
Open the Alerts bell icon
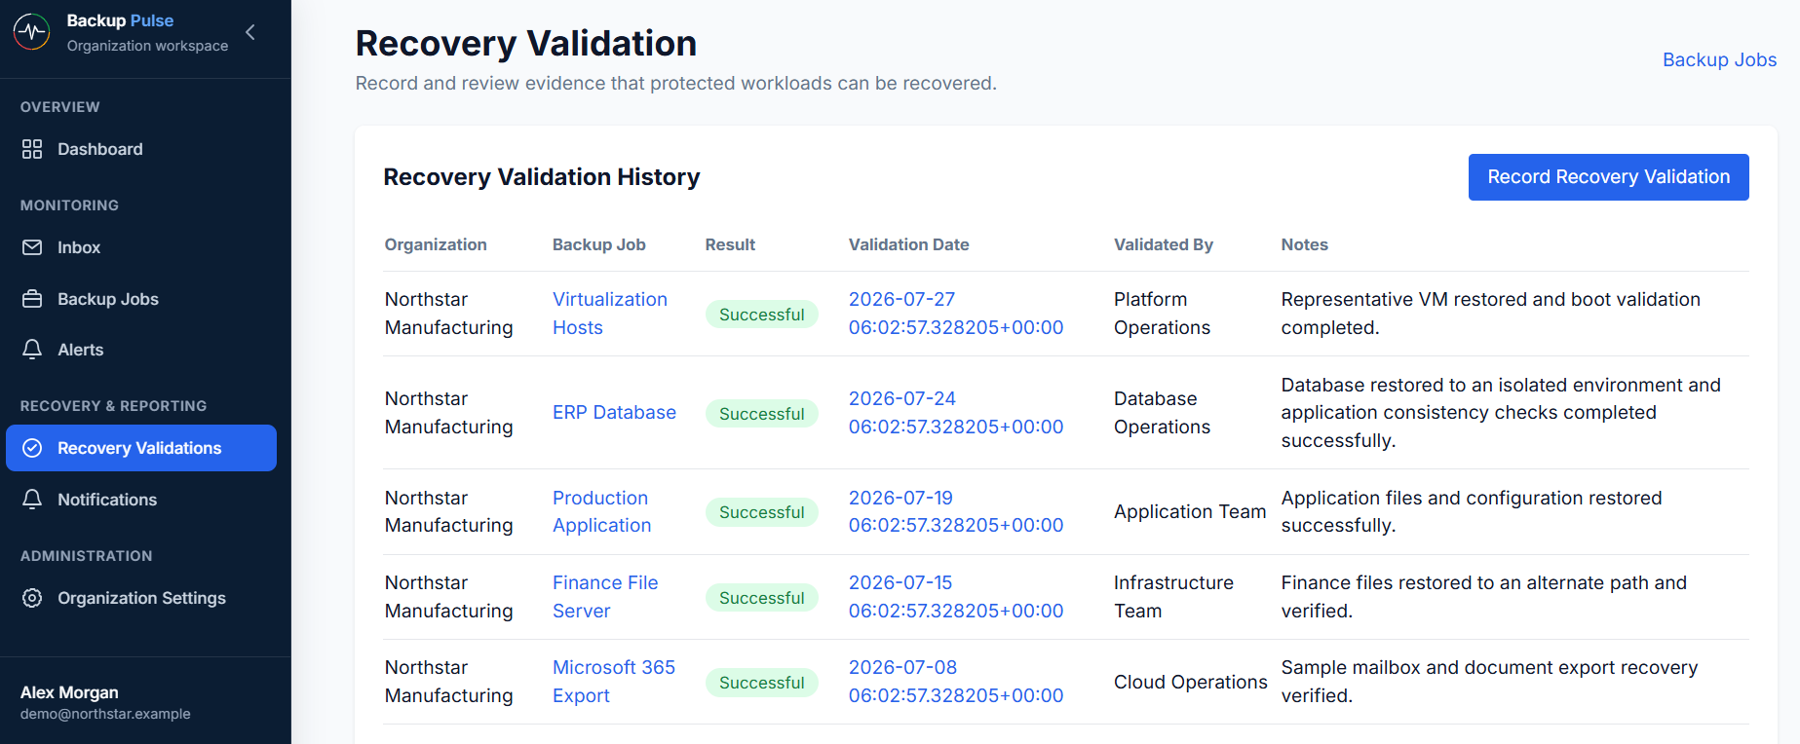[x=32, y=350]
